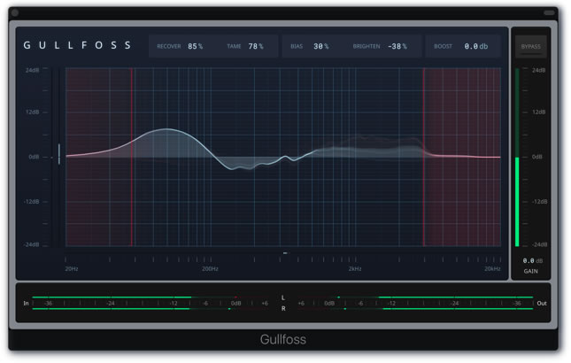Image resolution: width=571 pixels, height=363 pixels.
Task: Click the 20Hz frequency axis label
Action: pos(72,268)
